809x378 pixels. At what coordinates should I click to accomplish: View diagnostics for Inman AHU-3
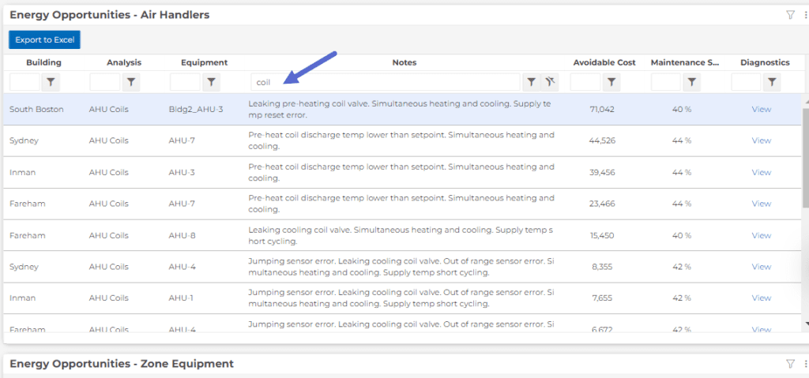761,172
